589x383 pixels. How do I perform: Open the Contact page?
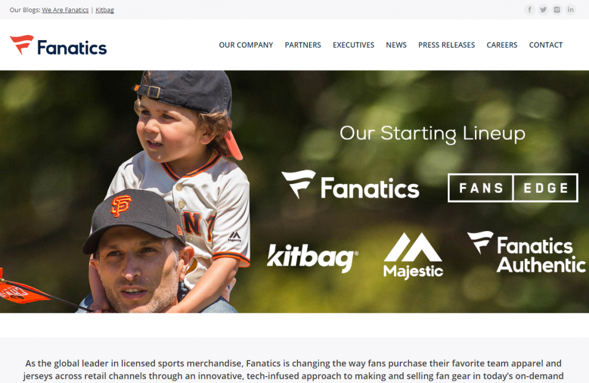[546, 45]
